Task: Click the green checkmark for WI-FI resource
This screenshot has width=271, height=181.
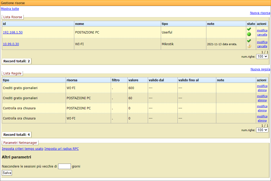Action: pos(249,41)
